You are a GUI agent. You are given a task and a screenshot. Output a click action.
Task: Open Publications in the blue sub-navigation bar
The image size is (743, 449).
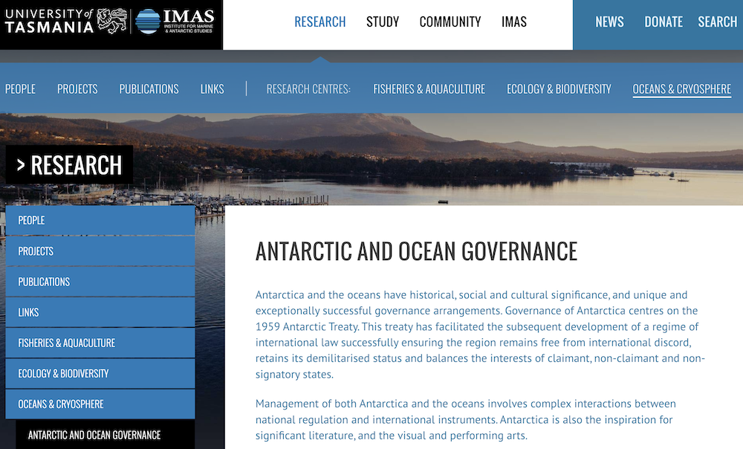point(149,88)
